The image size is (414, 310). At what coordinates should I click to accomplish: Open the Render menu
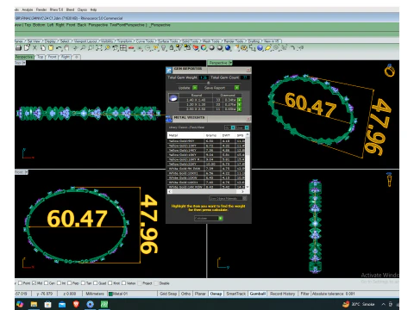click(41, 9)
